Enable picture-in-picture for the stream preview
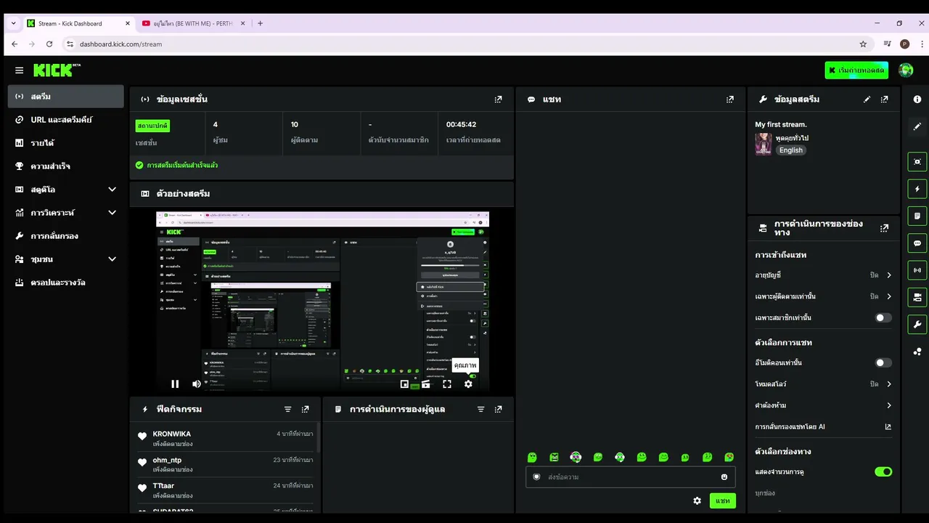The image size is (929, 523). point(404,384)
